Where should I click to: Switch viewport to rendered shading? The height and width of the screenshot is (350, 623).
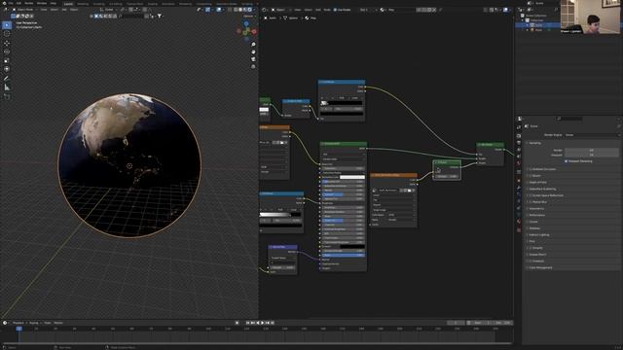tap(250, 10)
